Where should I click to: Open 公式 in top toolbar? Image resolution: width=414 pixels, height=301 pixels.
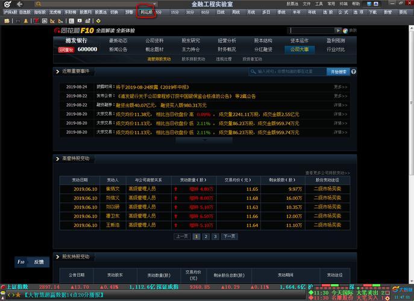click(343, 12)
